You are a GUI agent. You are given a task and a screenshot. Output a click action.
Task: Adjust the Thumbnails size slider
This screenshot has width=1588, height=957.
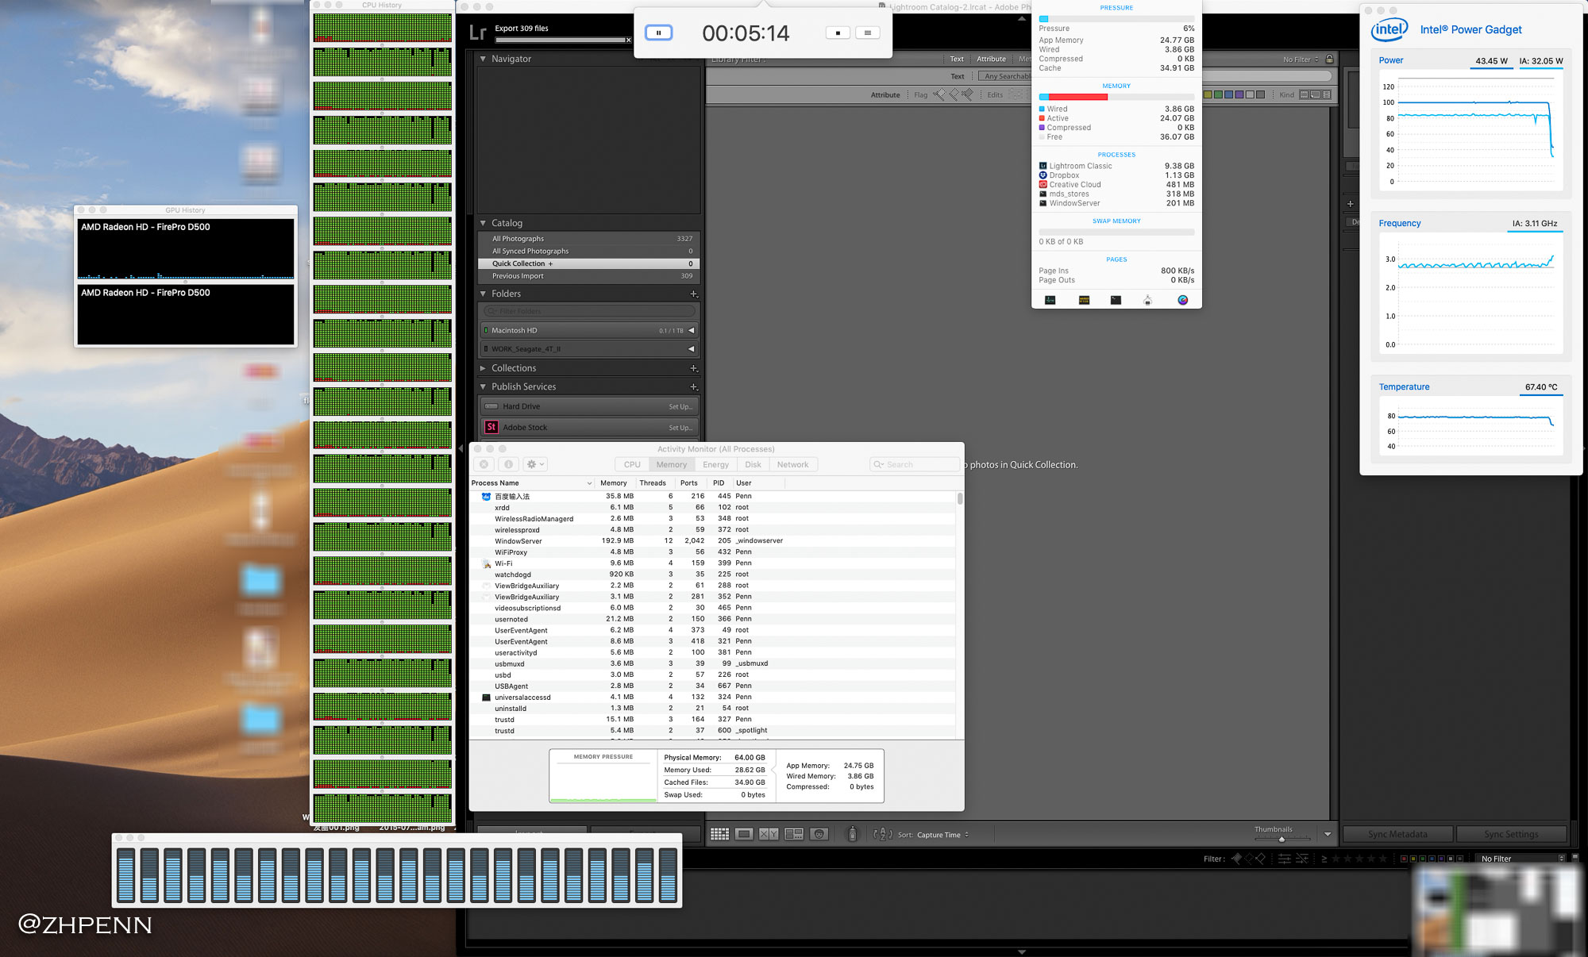point(1282,839)
